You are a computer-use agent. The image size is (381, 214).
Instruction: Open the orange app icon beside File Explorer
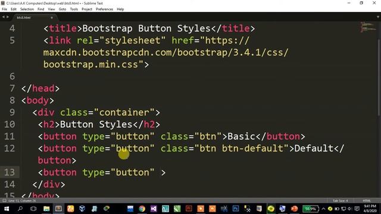pos(70,209)
